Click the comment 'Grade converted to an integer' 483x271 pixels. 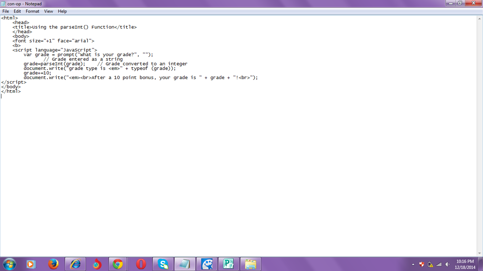click(142, 64)
